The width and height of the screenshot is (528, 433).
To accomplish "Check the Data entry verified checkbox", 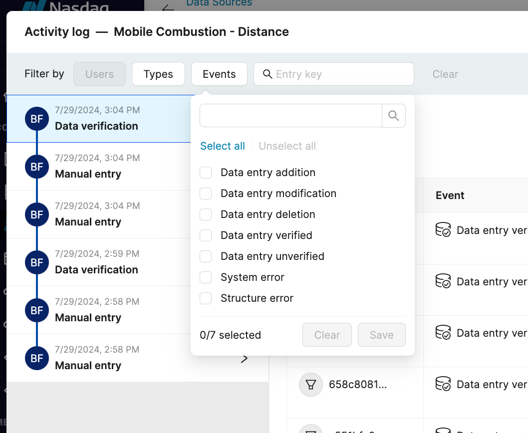I will click(206, 235).
